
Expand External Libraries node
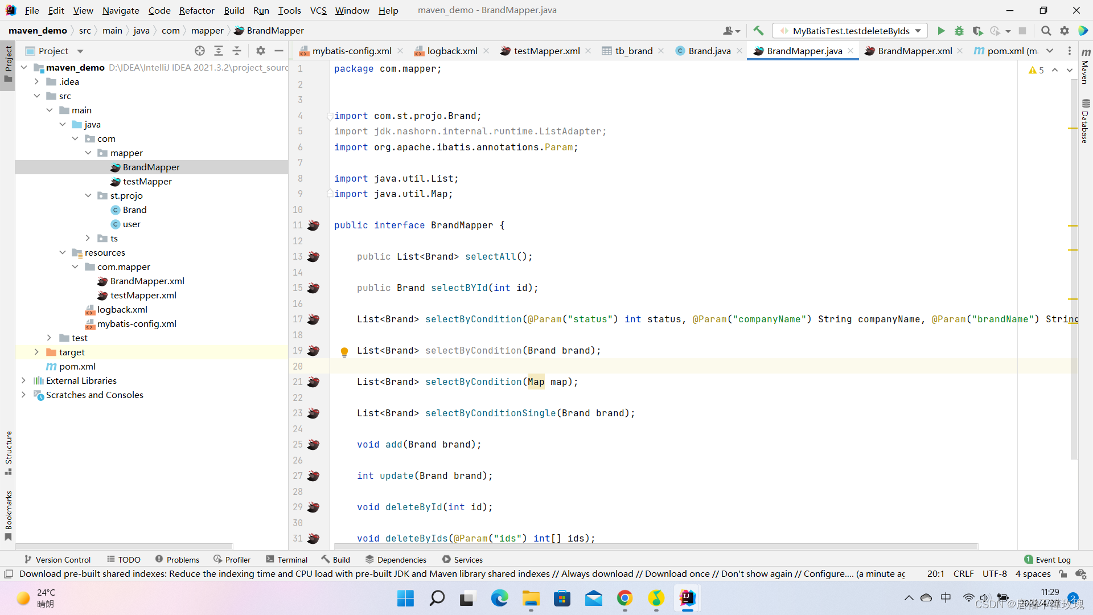[23, 380]
